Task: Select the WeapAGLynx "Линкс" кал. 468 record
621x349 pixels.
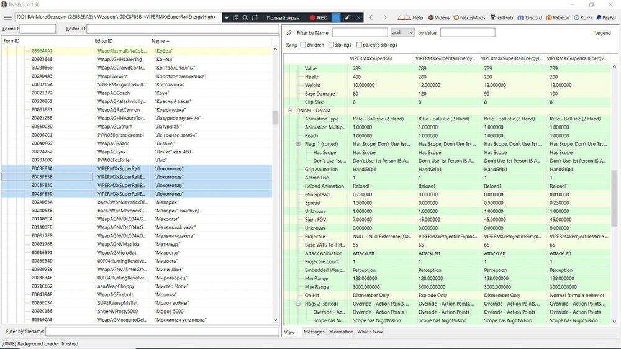Action: 137,152
